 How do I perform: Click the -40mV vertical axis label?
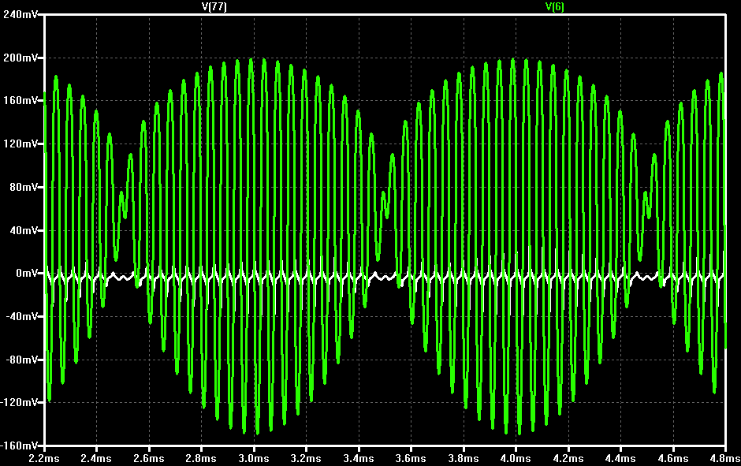(22, 316)
